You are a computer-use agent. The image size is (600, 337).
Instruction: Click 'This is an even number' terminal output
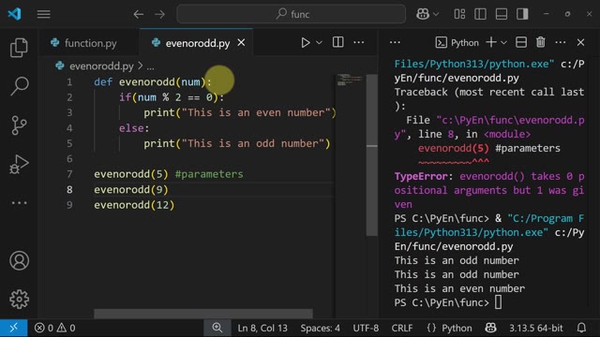click(459, 288)
